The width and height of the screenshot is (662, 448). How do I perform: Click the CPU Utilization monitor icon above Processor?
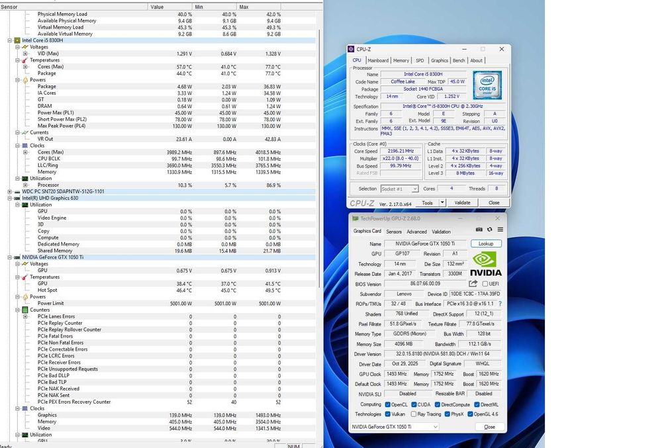tap(25, 179)
